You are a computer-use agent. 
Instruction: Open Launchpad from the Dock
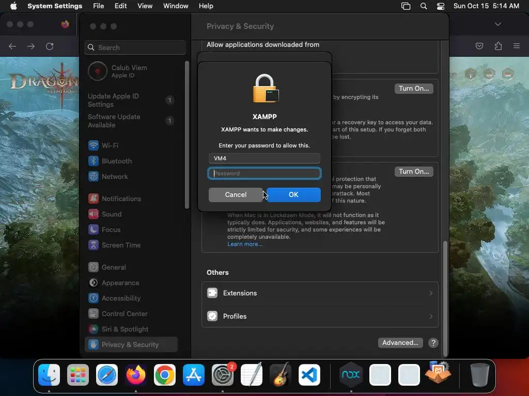pyautogui.click(x=78, y=375)
